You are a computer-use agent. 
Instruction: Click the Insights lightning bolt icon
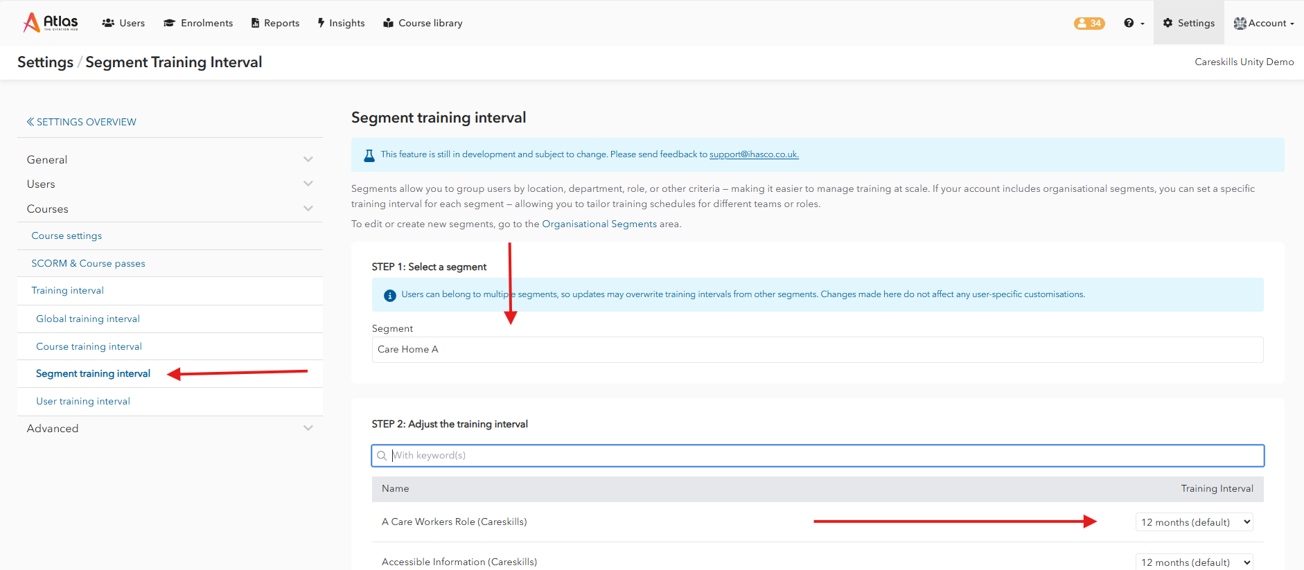click(x=321, y=23)
